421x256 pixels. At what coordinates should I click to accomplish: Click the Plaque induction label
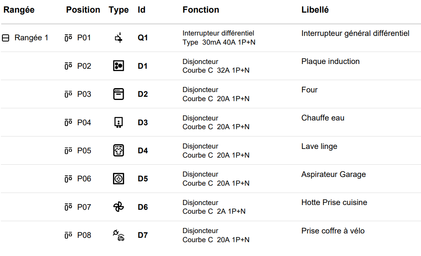point(330,61)
